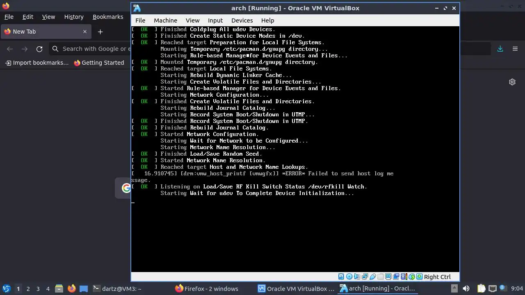
Task: Switch to workspace 3
Action: coord(38,288)
